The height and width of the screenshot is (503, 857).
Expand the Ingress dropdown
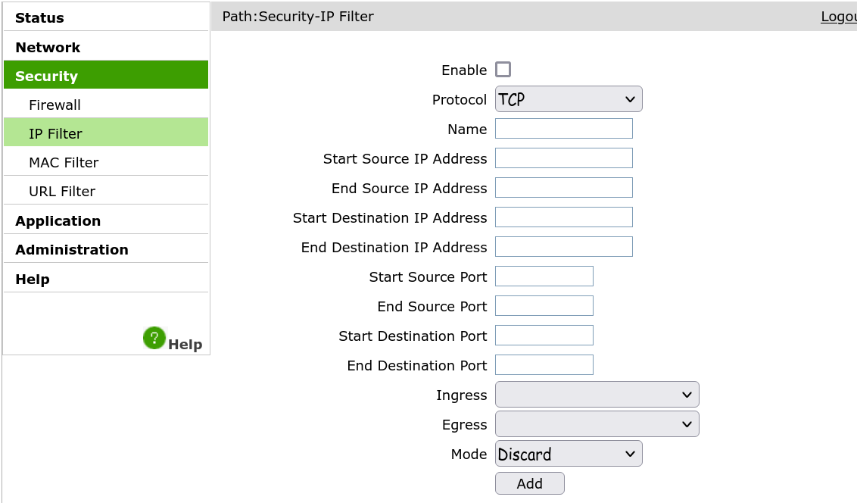point(597,394)
